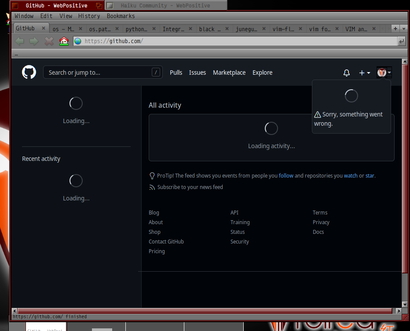Go back with the browser back arrow
The image size is (410, 331).
point(20,41)
